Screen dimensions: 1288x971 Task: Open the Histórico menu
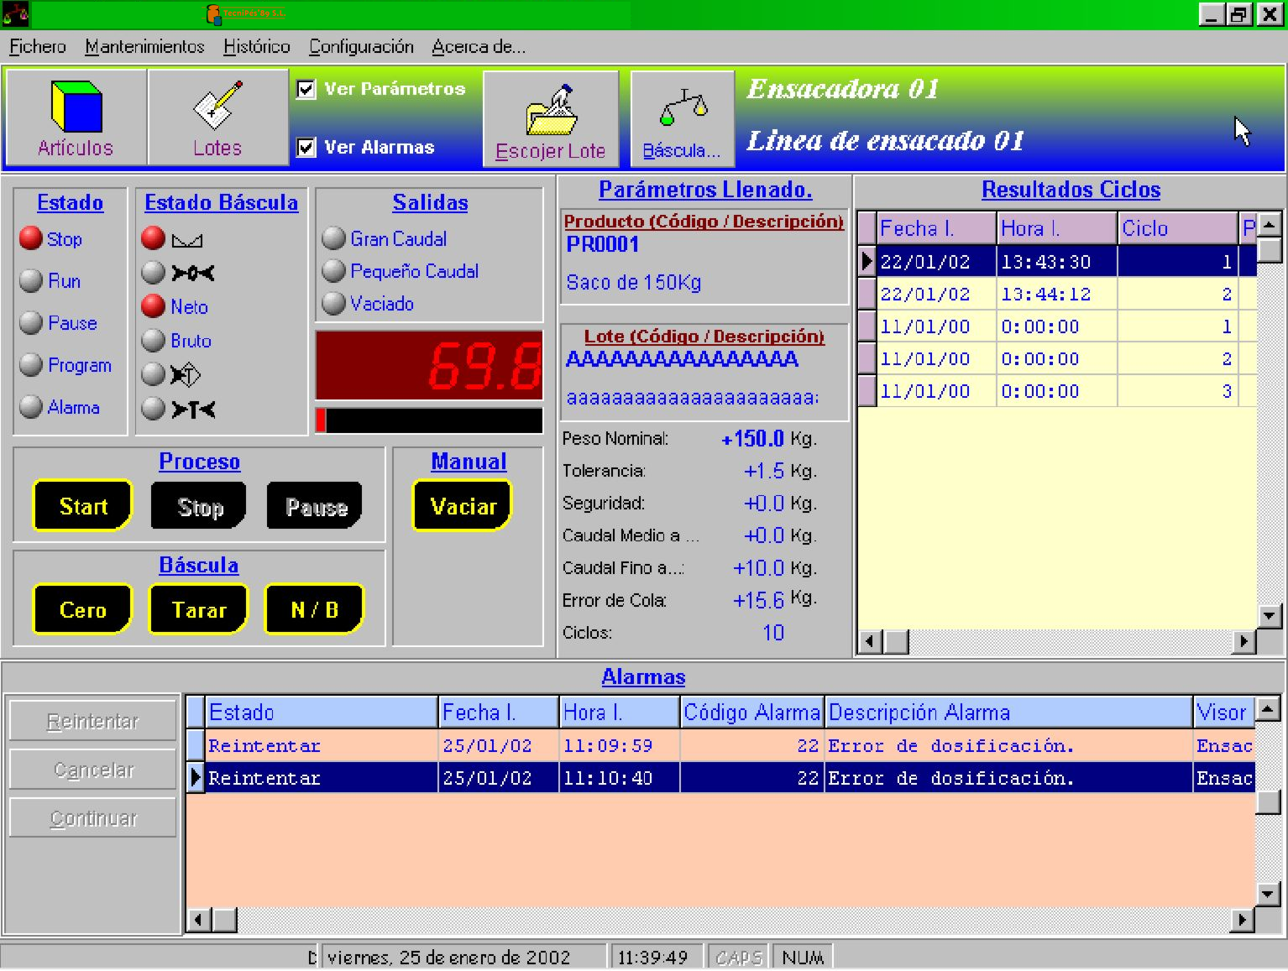coord(257,47)
